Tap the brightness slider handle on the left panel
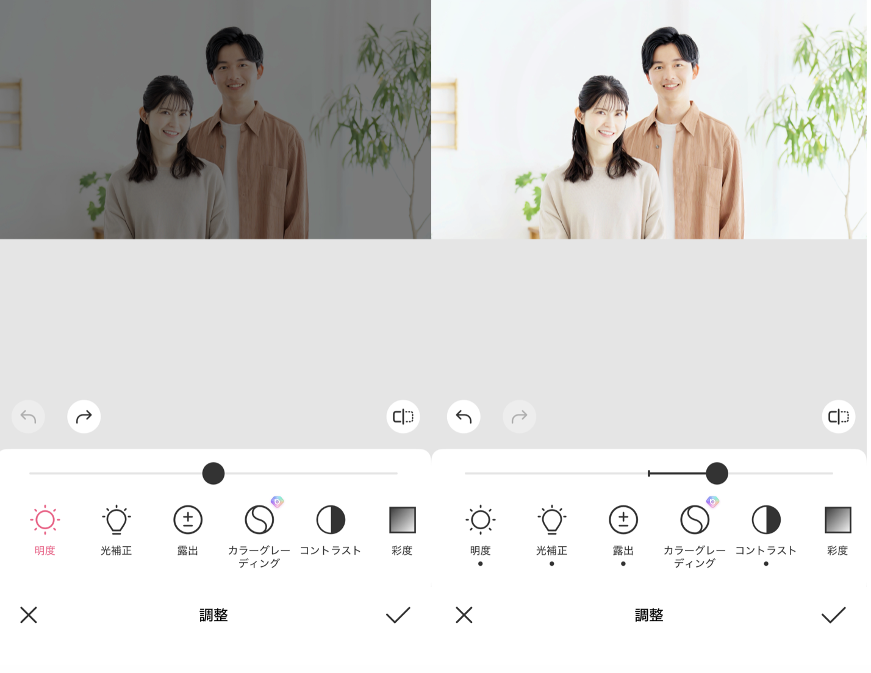This screenshot has height=673, width=871. (213, 474)
